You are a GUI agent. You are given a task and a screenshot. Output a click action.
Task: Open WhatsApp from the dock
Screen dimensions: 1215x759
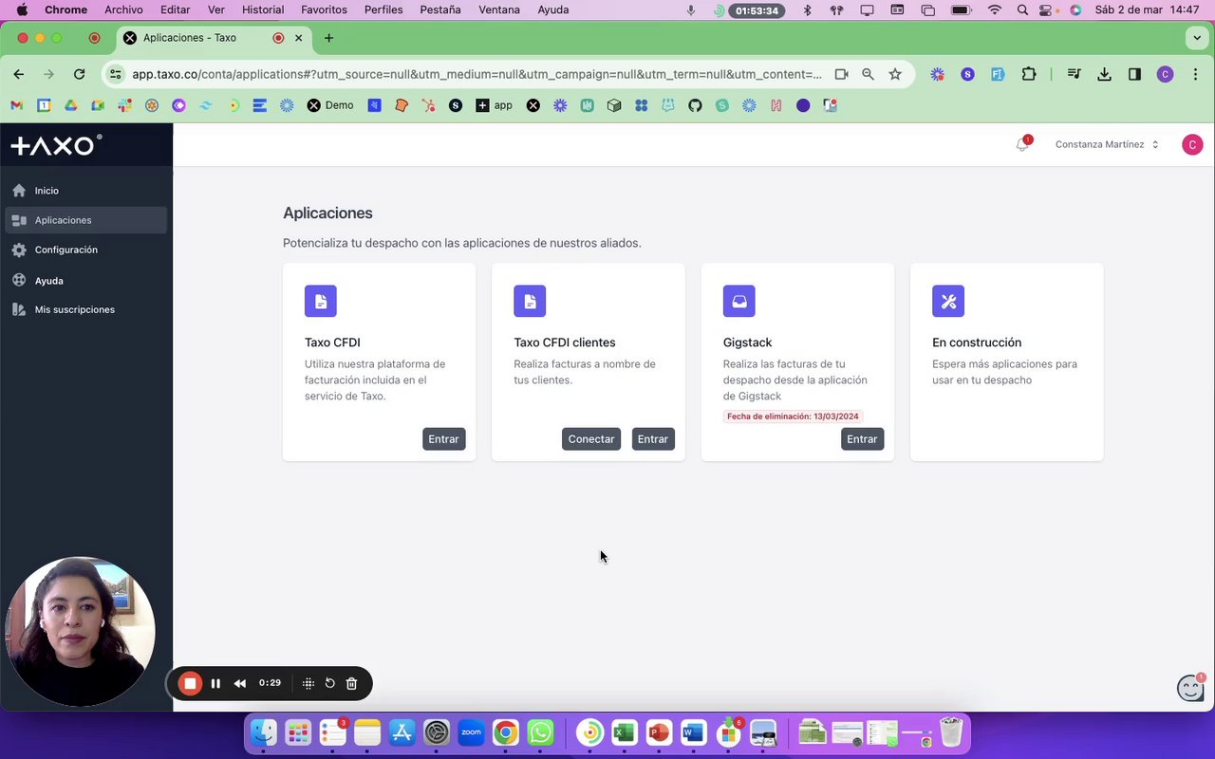coord(540,732)
